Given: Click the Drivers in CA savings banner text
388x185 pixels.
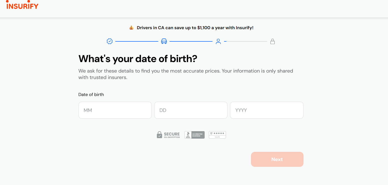Looking at the screenshot, I should point(195,28).
